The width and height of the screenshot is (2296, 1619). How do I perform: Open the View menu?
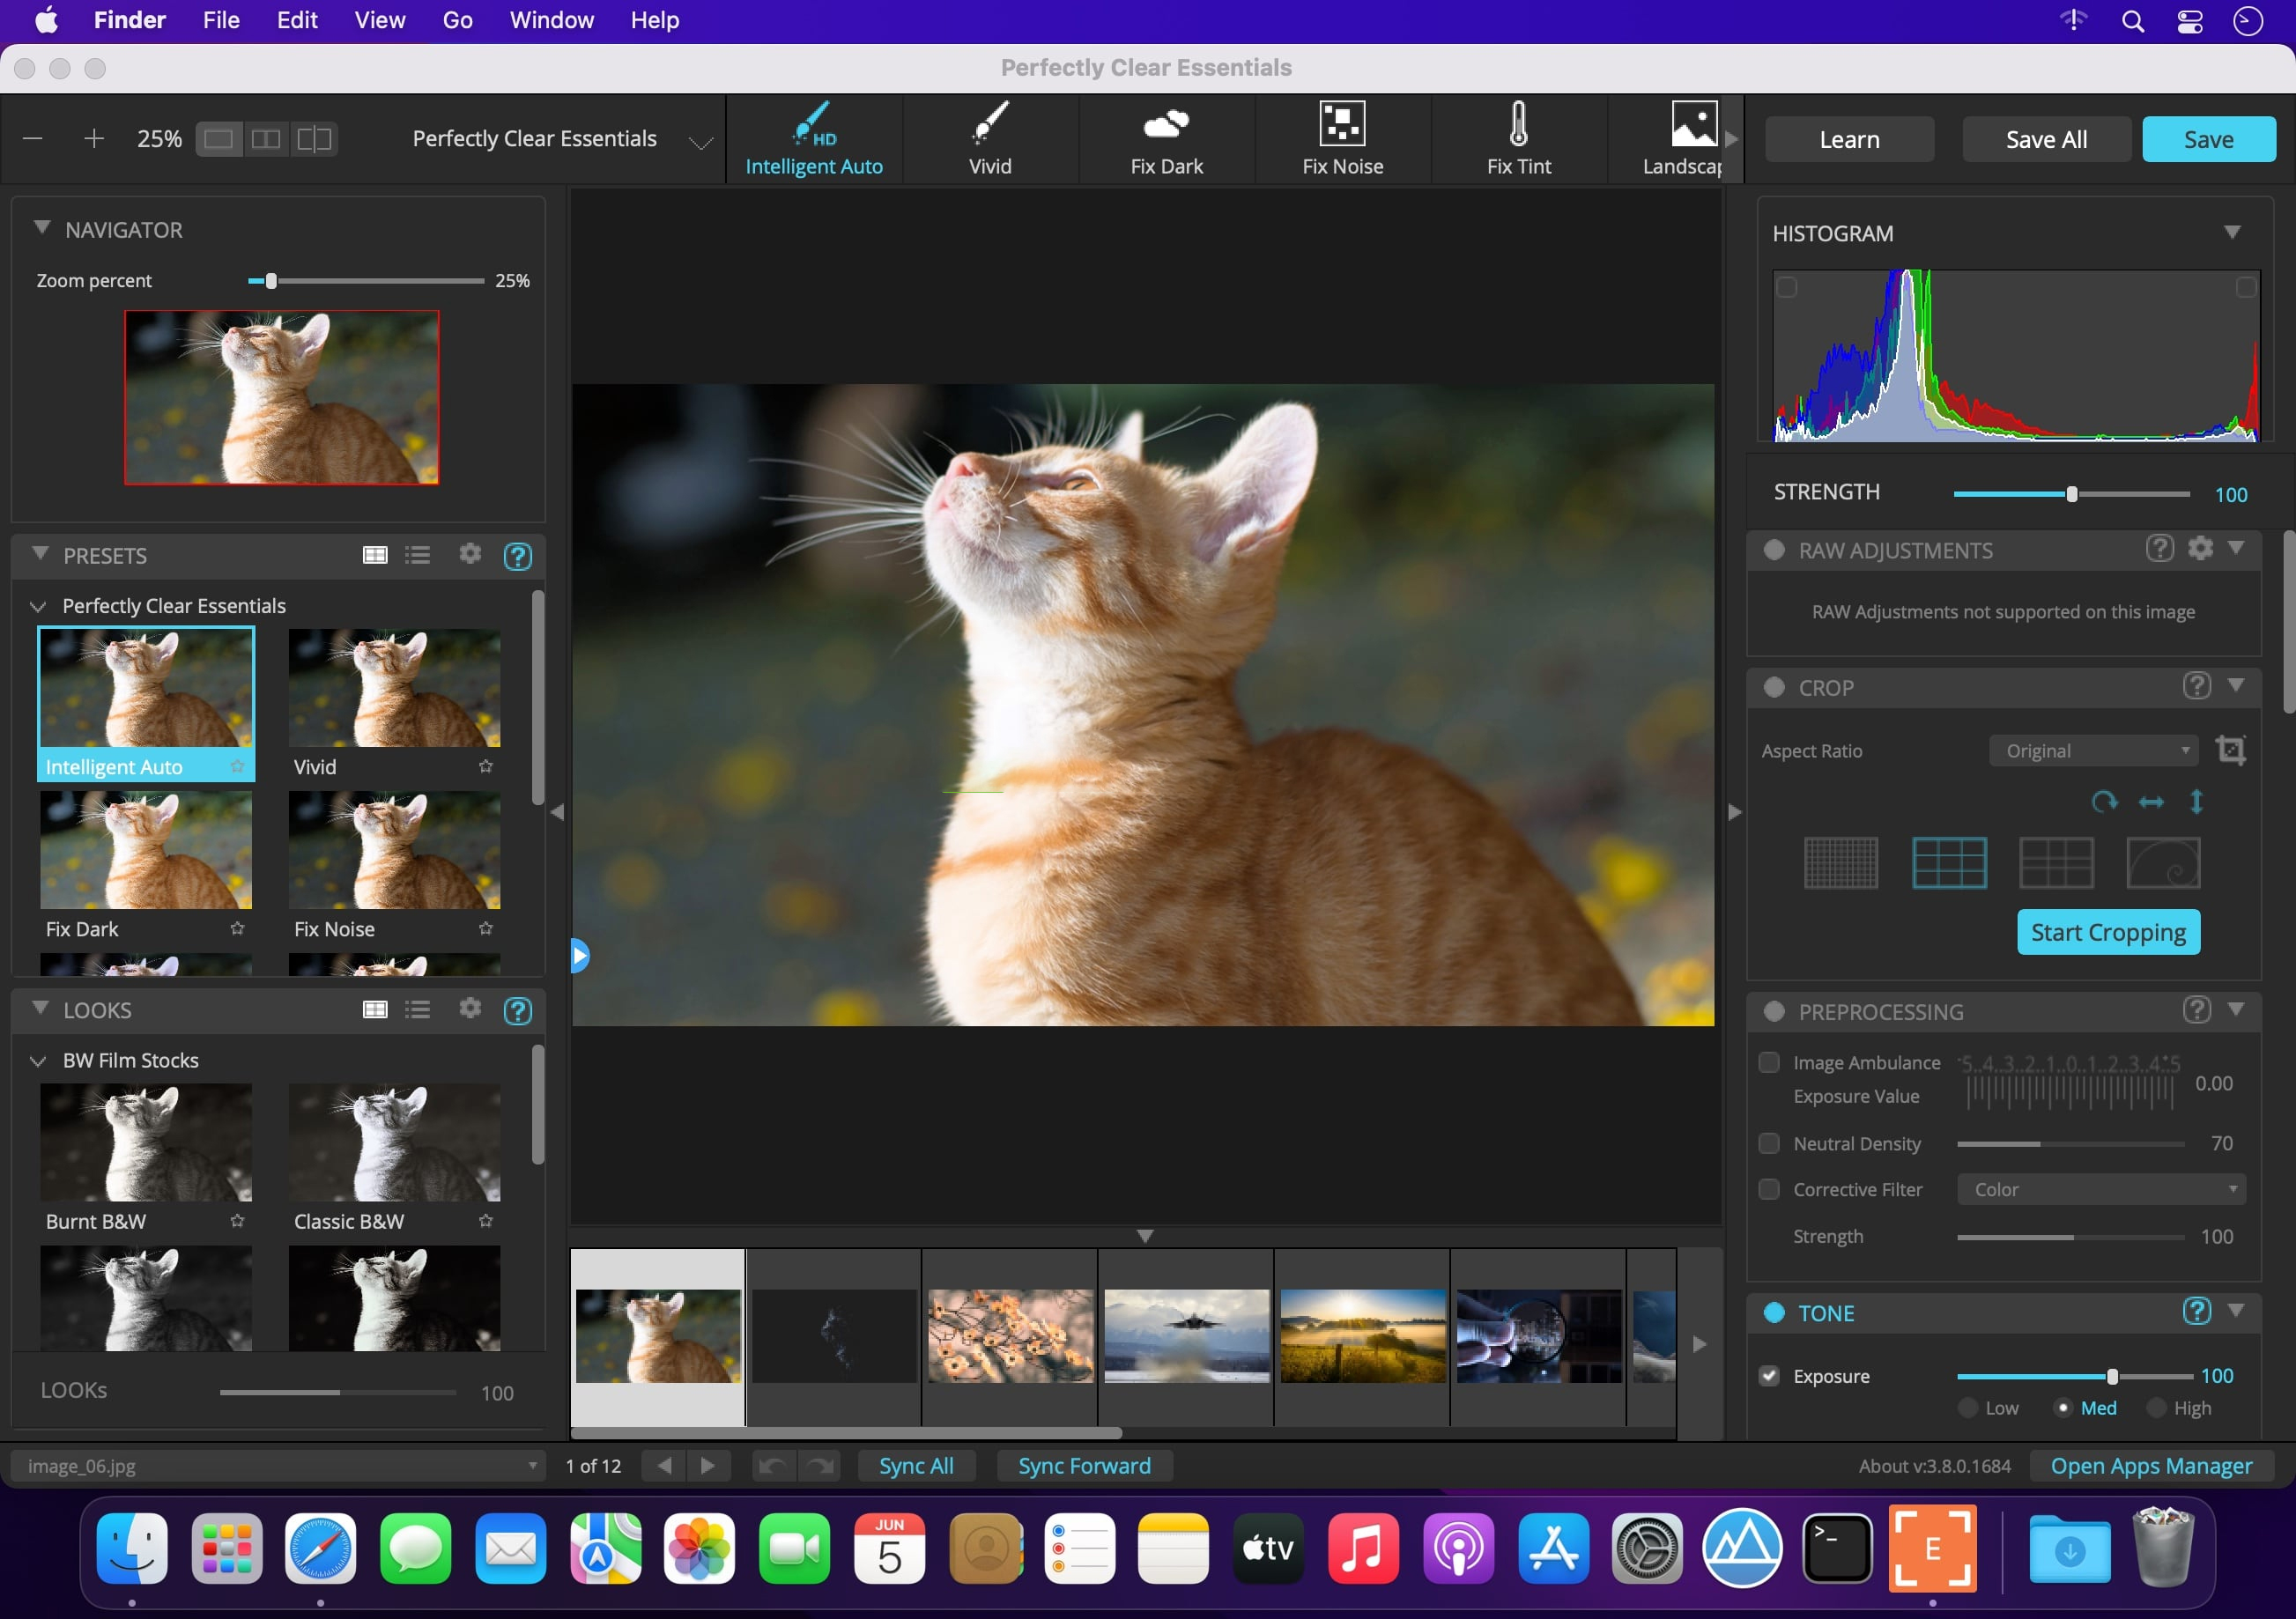[x=379, y=20]
